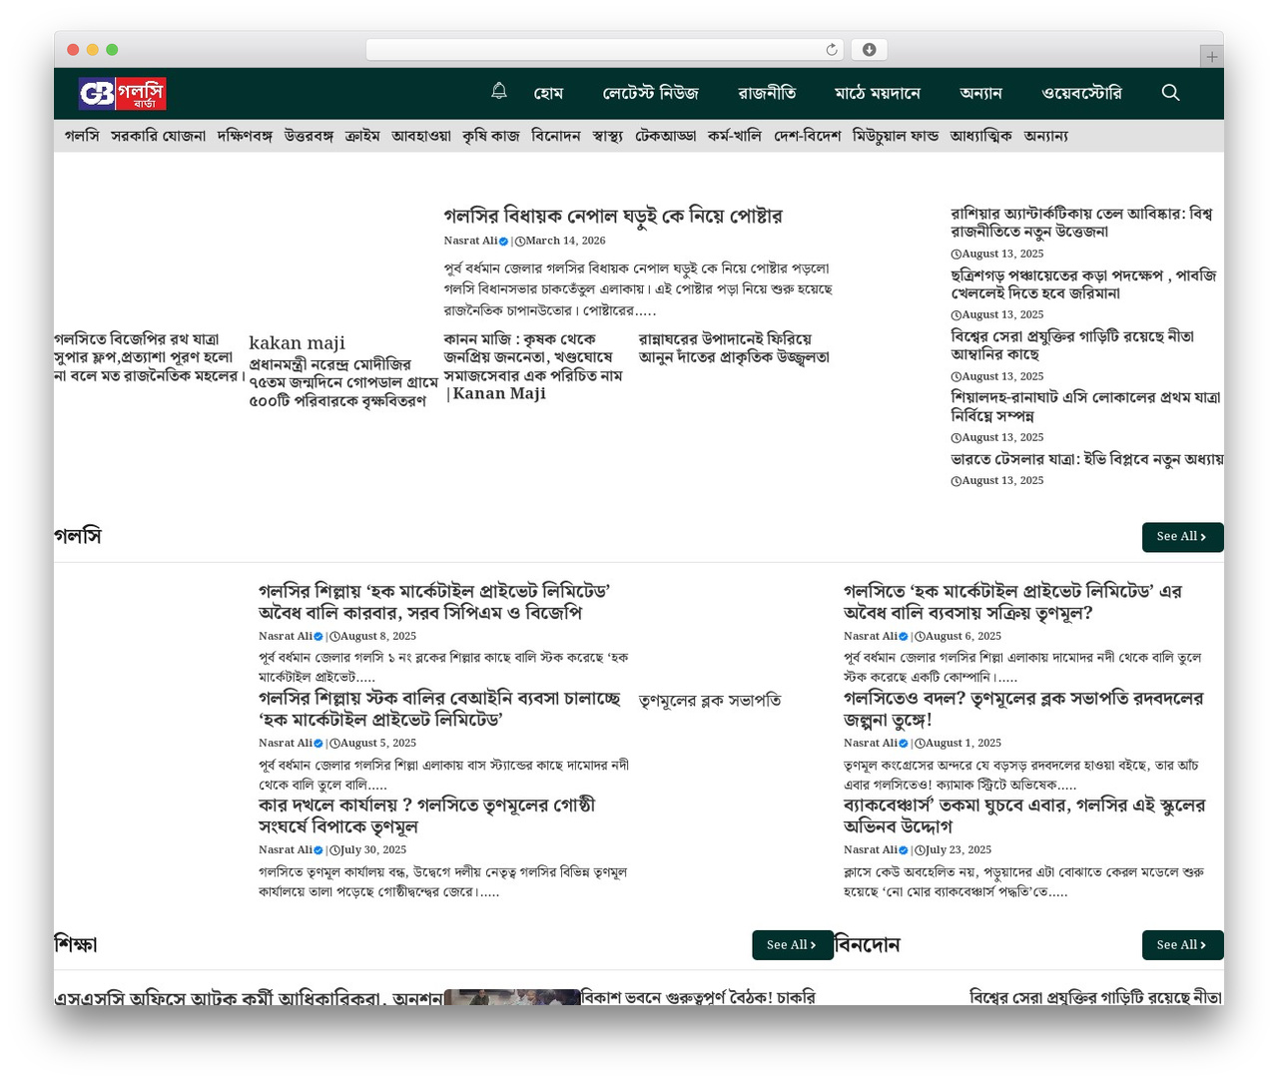
Task: Select বিনোদন category in secondary bar
Action: click(556, 136)
